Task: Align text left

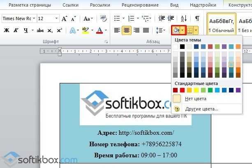Action: pyautogui.click(x=117, y=30)
